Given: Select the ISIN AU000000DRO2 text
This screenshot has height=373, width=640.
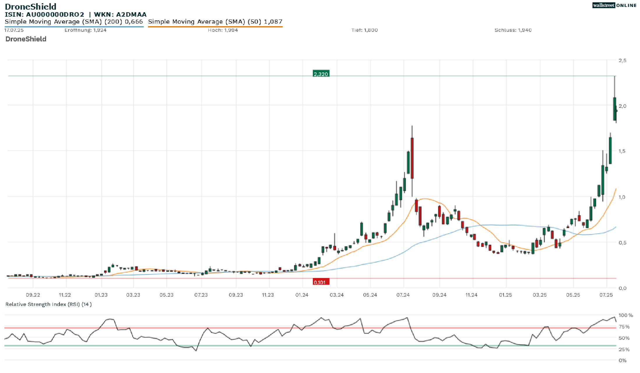Looking at the screenshot, I should pos(45,14).
